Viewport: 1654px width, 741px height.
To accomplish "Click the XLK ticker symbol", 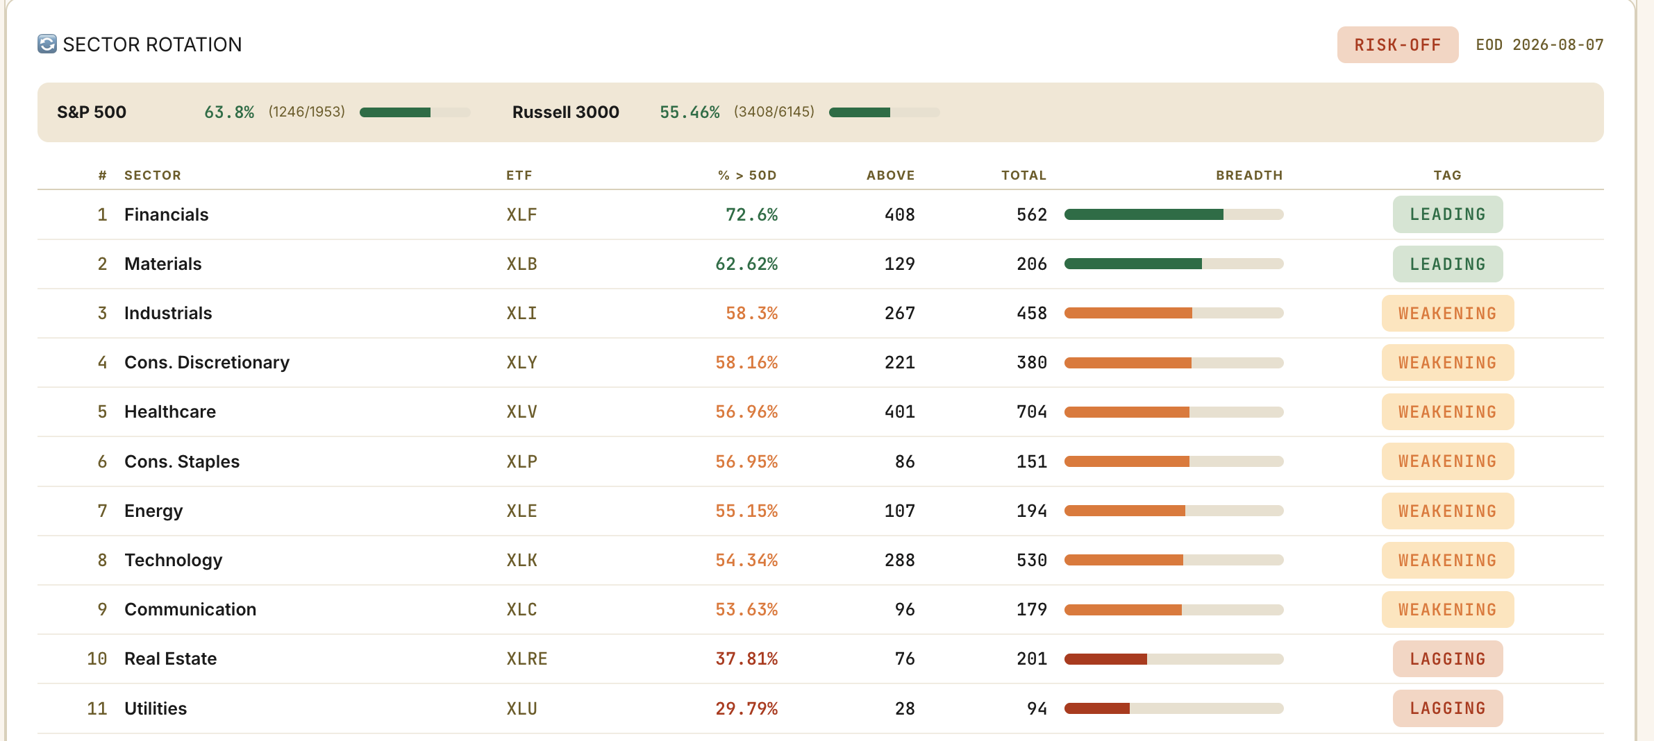I will (522, 561).
